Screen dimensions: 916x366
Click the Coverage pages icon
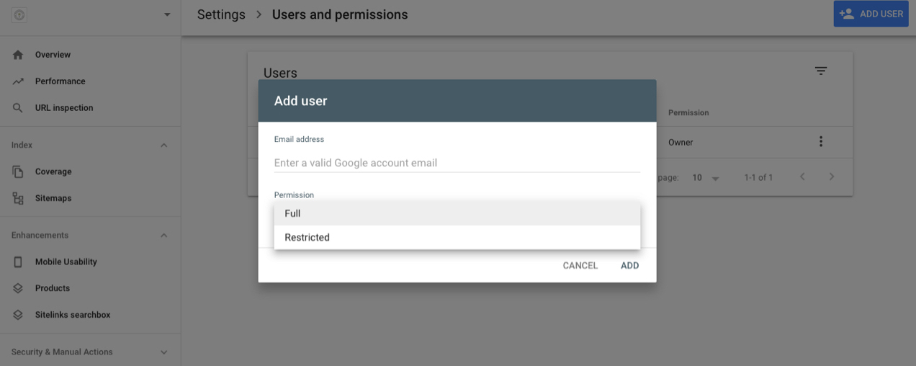(x=18, y=171)
